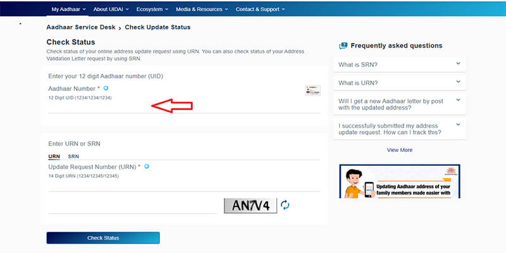The width and height of the screenshot is (506, 253).
Task: Click Enter your 12 digit Aadhaar number text
Action: pos(106,76)
